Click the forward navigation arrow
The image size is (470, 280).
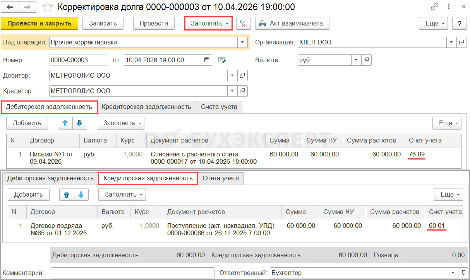tap(27, 7)
